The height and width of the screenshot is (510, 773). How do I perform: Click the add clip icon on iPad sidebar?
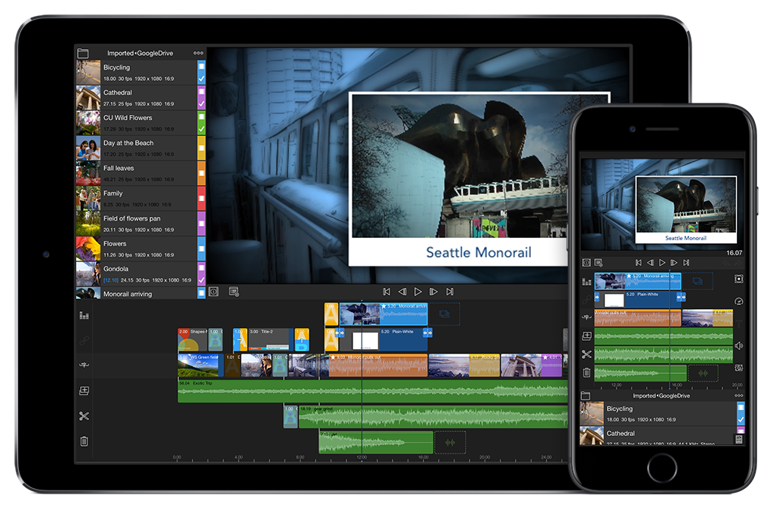[x=84, y=391]
